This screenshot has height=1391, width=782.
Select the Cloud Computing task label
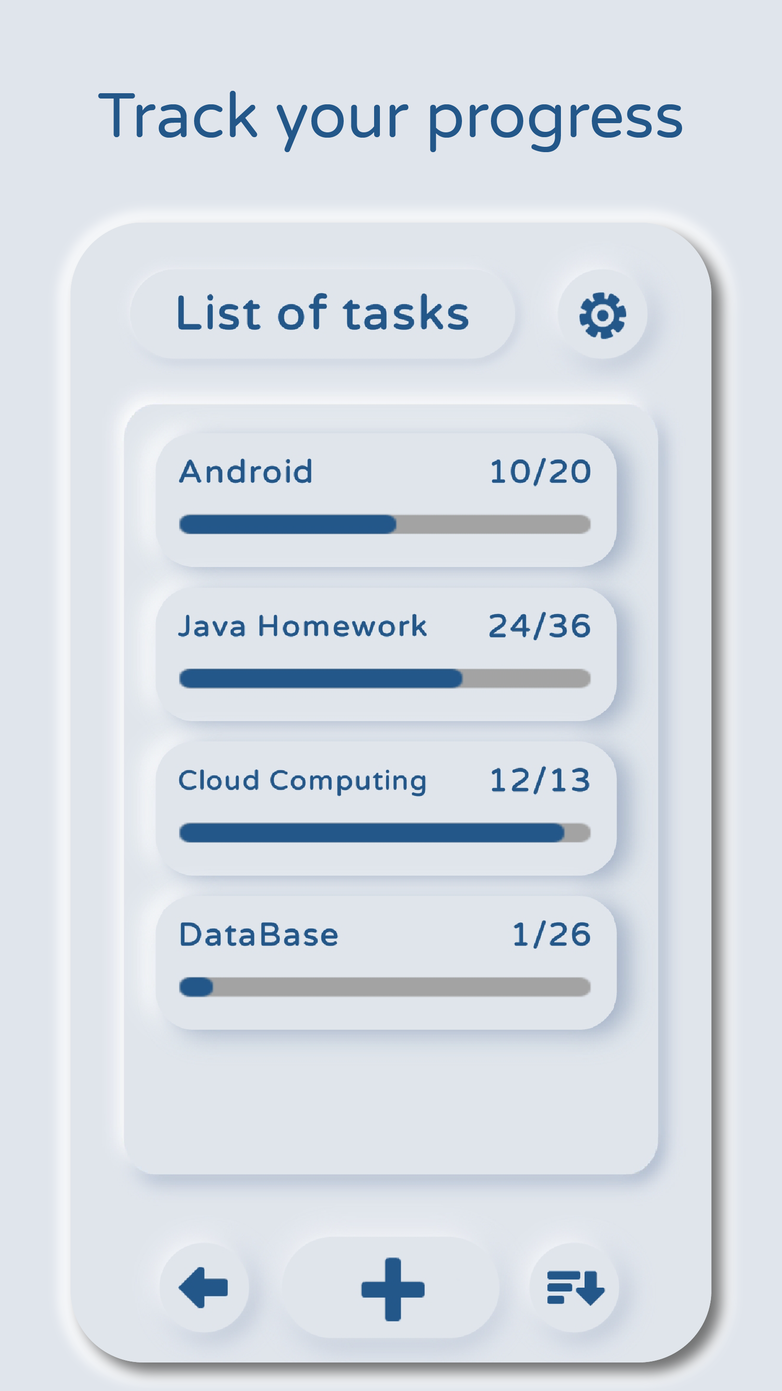pos(302,781)
